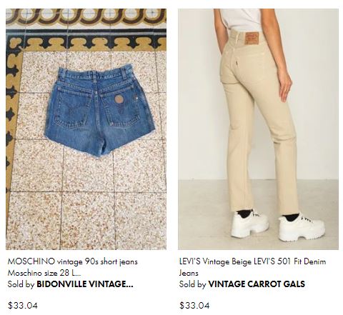Click the word 'Jeans' under the Levi's title

tap(189, 273)
